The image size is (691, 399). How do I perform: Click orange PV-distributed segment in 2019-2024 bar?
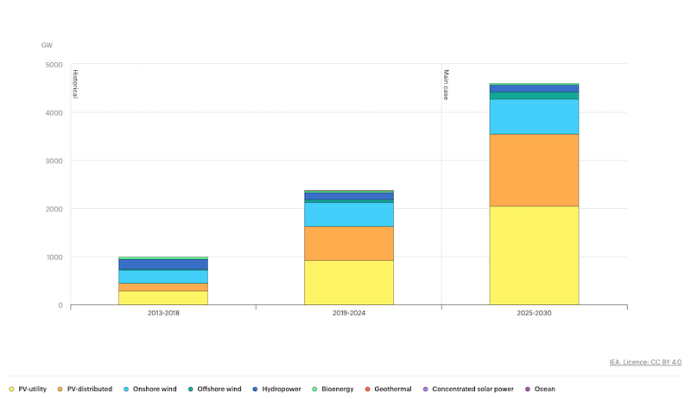coord(348,244)
